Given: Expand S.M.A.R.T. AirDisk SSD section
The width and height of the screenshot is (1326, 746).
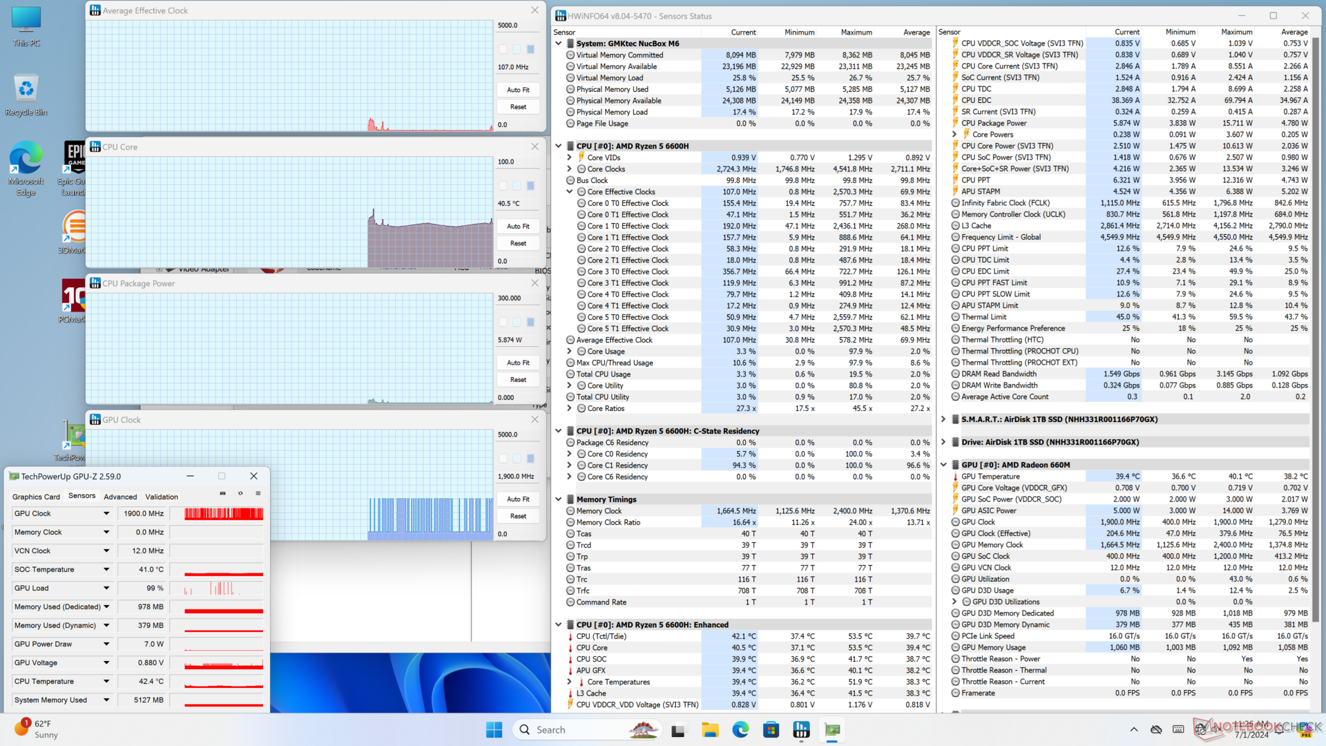Looking at the screenshot, I should [943, 419].
